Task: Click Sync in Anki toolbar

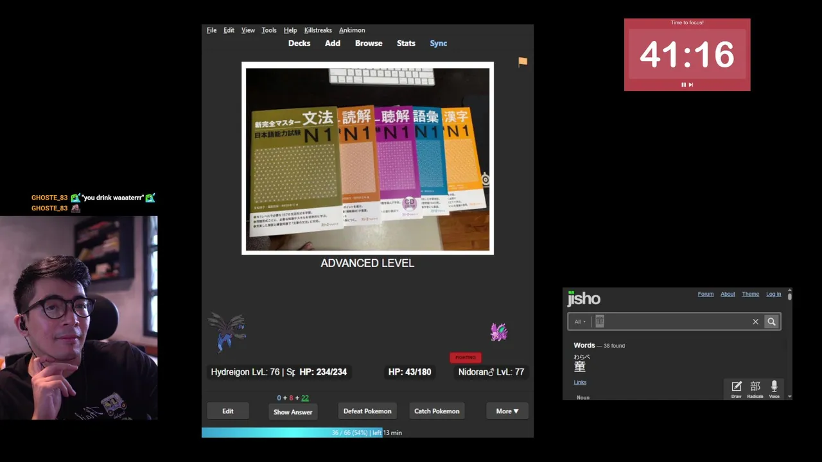Action: 439,43
